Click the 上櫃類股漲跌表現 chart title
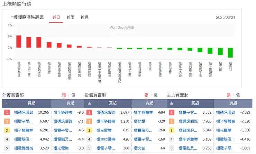This screenshot has width=256, height=154. tap(26, 18)
